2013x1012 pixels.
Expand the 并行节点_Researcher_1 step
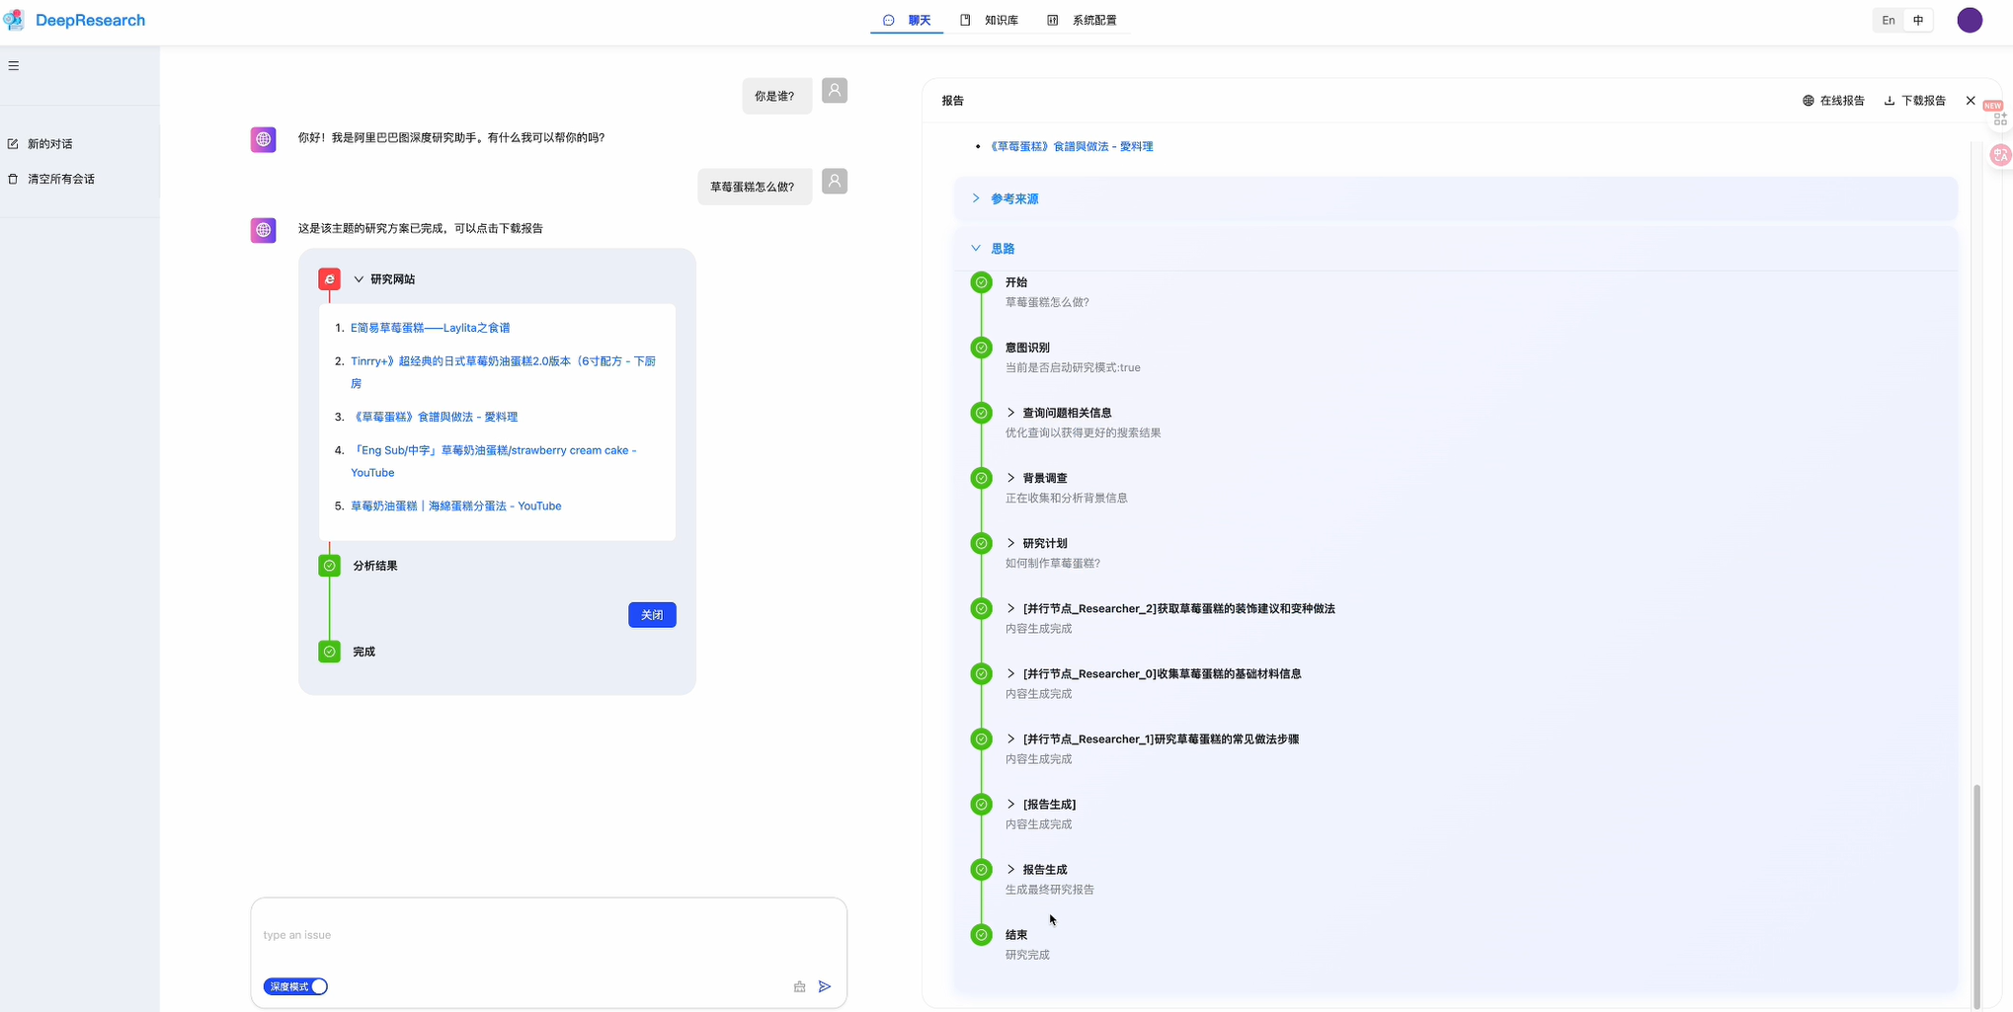pos(1011,739)
